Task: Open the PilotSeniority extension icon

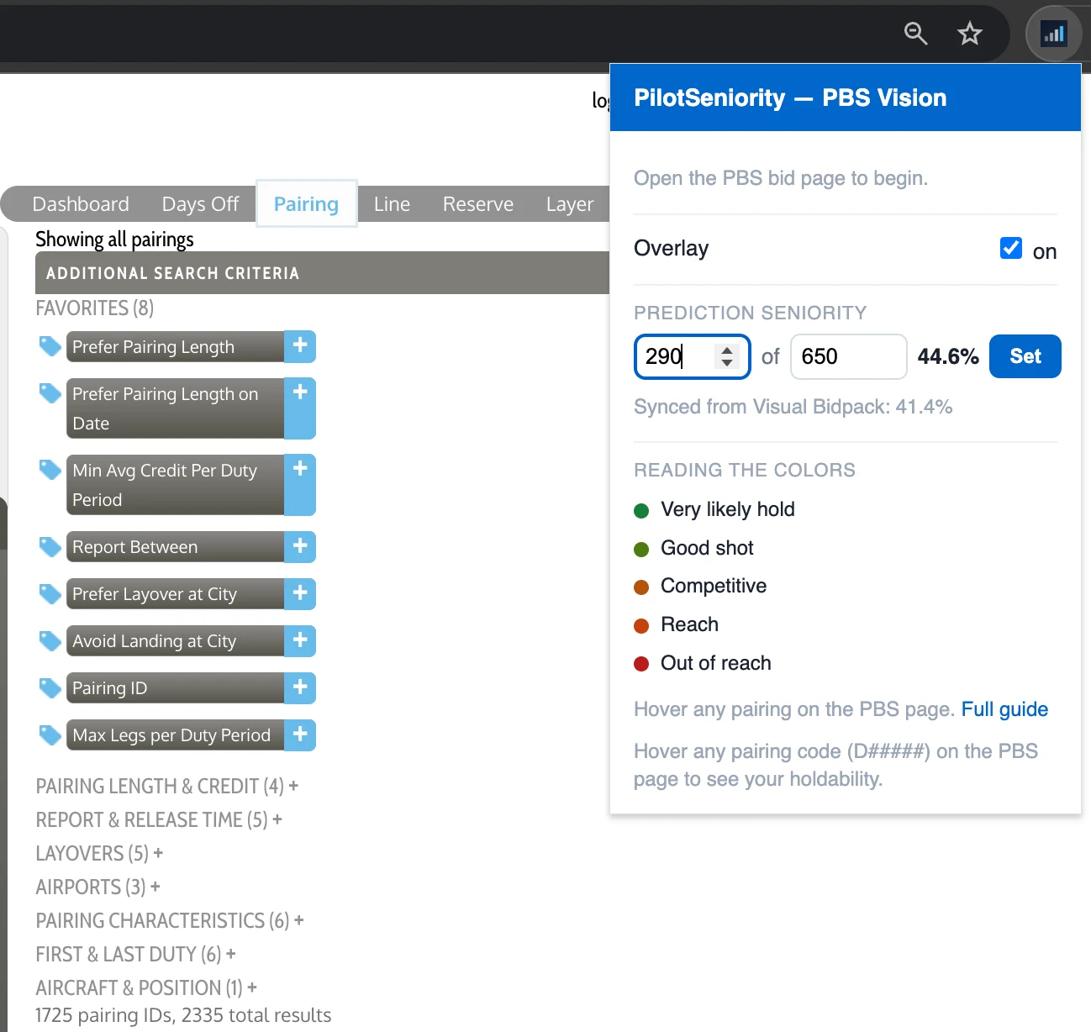Action: (x=1053, y=34)
